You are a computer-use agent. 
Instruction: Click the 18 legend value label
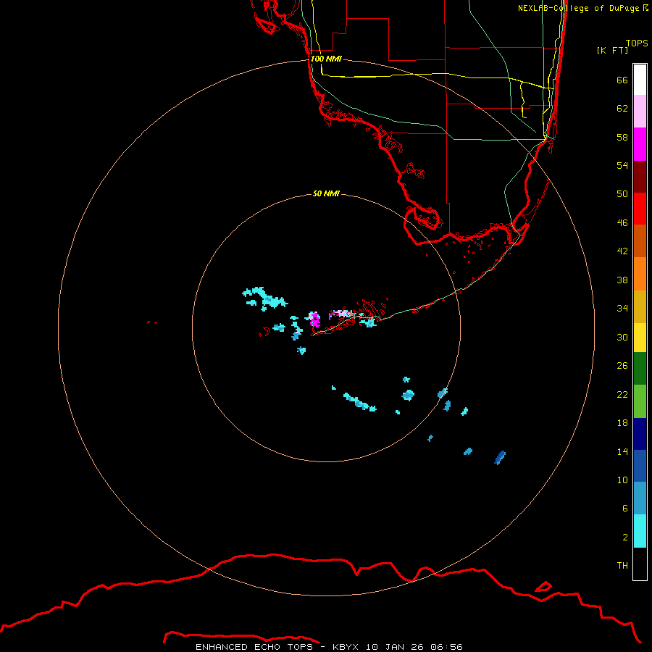click(622, 422)
